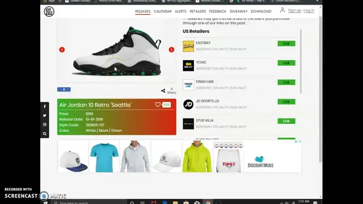Image resolution: width=363 pixels, height=204 pixels.
Task: Click the JD Sports retailer logo
Action: click(188, 104)
